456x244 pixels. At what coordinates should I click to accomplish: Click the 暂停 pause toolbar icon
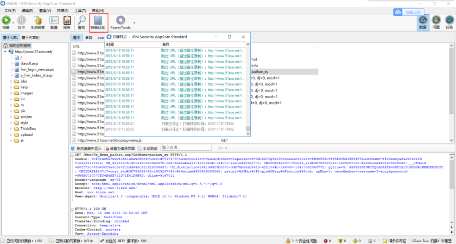point(21,23)
